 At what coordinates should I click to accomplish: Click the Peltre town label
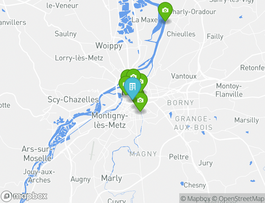[x=179, y=157]
